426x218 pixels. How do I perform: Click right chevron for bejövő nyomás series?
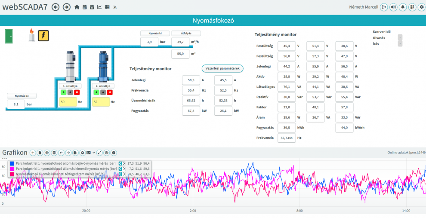(124, 163)
